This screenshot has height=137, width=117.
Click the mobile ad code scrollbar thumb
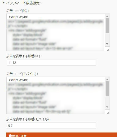click(107, 89)
